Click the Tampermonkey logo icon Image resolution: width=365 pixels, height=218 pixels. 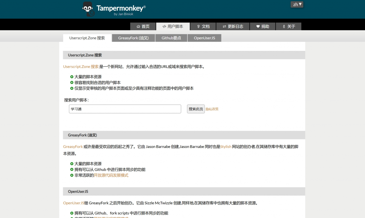point(88,9)
